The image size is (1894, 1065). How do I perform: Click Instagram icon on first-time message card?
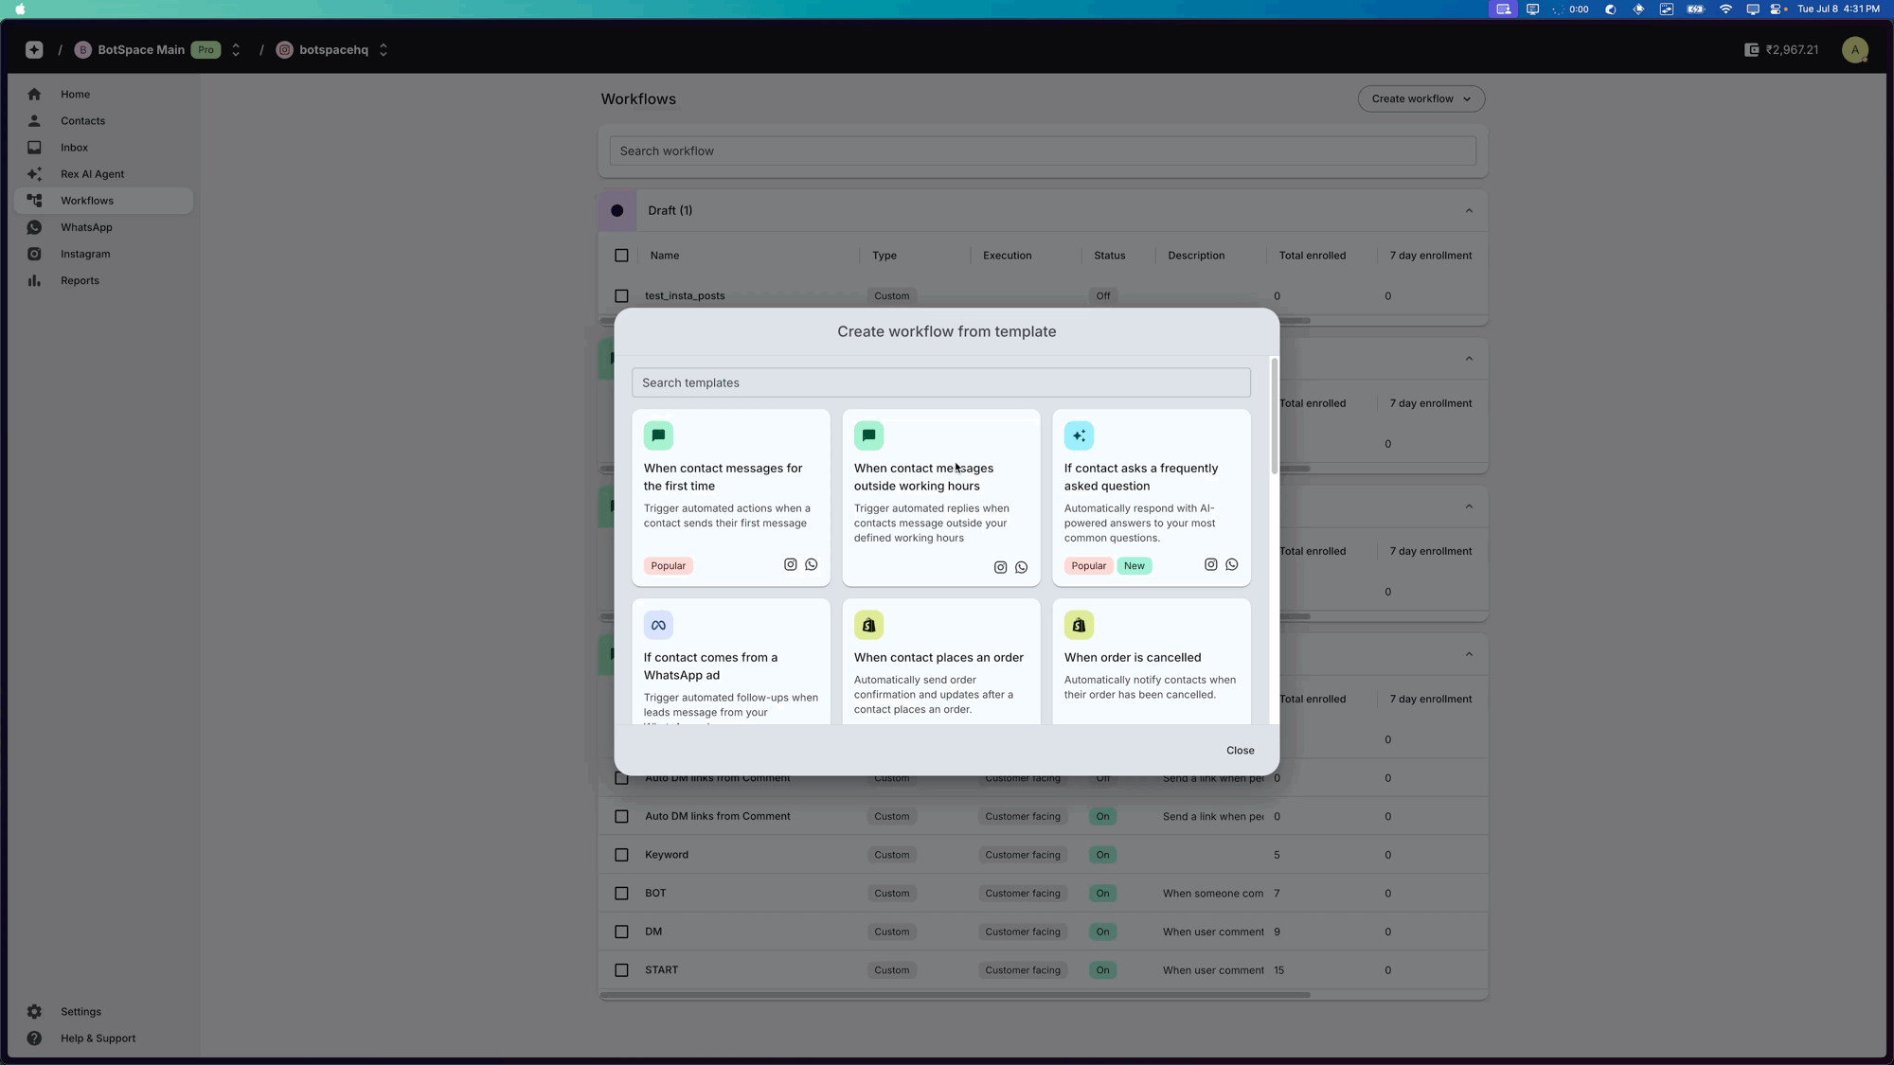pyautogui.click(x=790, y=564)
